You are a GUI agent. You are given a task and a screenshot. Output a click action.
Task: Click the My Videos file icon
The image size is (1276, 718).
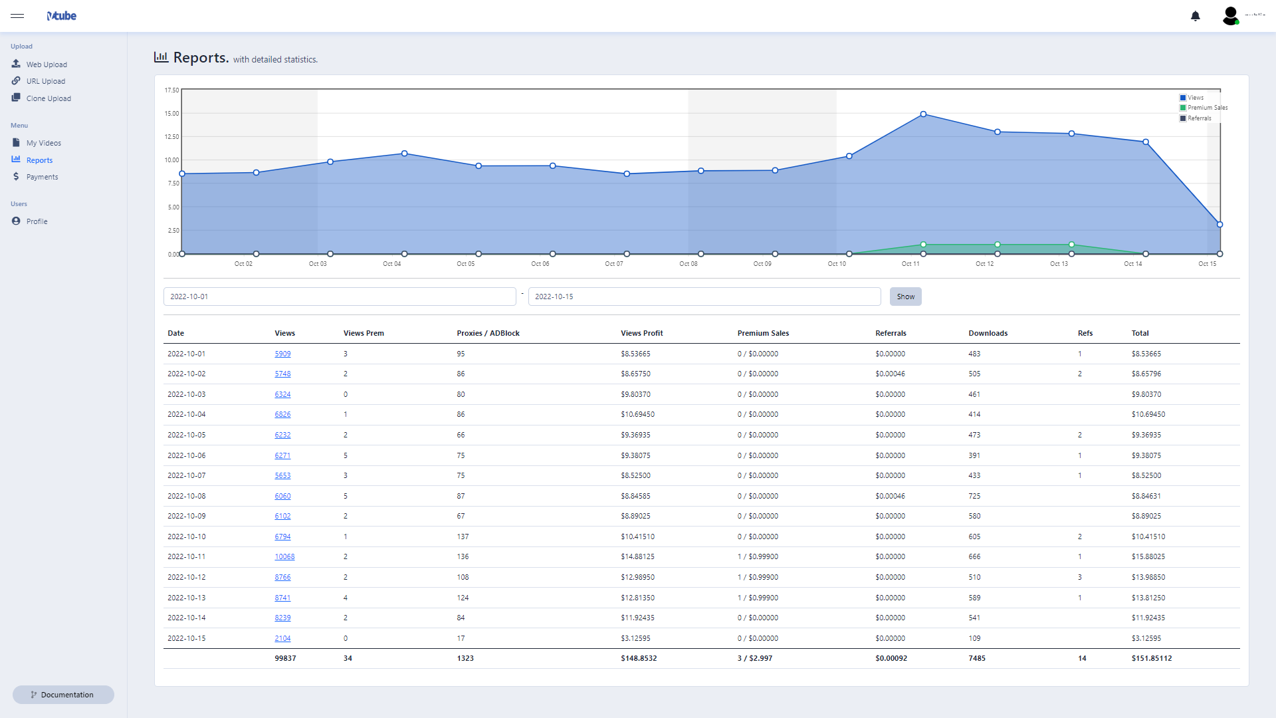[16, 142]
